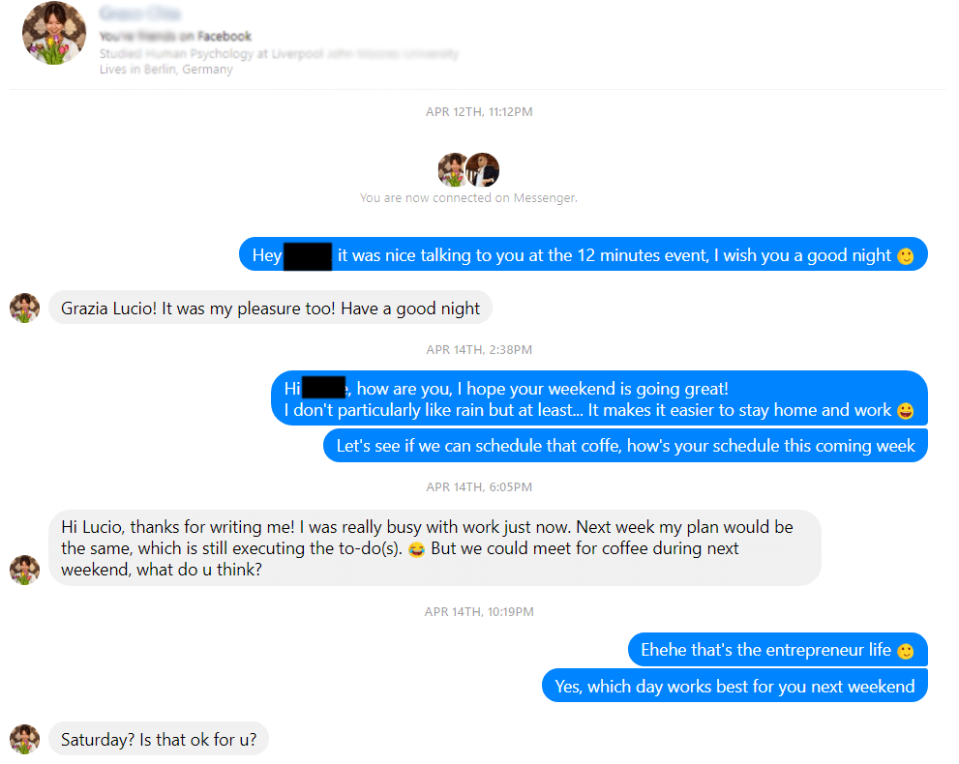Click the paired avatars above 'connected on Messenger'
Image resolution: width=959 pixels, height=764 pixels.
point(468,169)
